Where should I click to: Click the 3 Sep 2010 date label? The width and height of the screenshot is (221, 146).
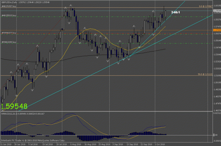tap(118, 144)
